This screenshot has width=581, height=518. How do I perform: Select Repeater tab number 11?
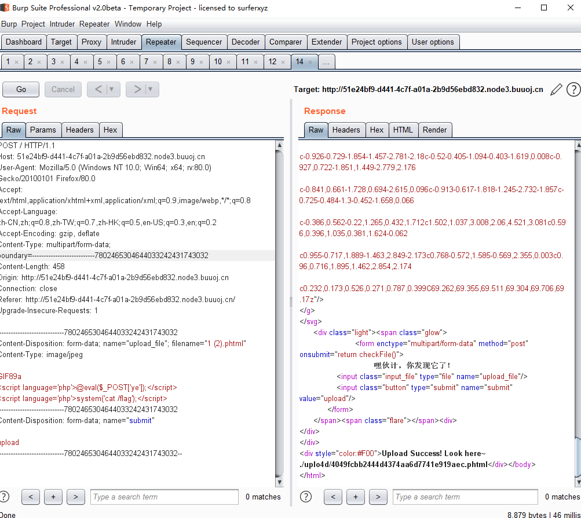coord(245,62)
